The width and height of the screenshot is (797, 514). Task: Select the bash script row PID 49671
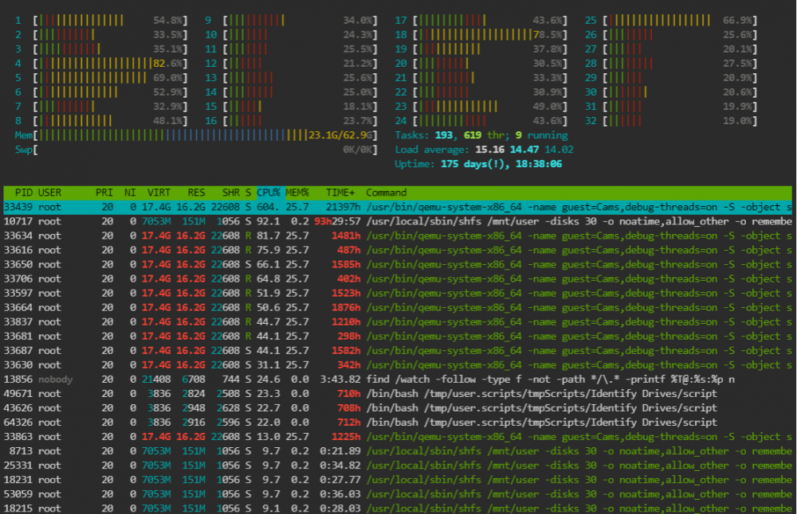coord(398,394)
